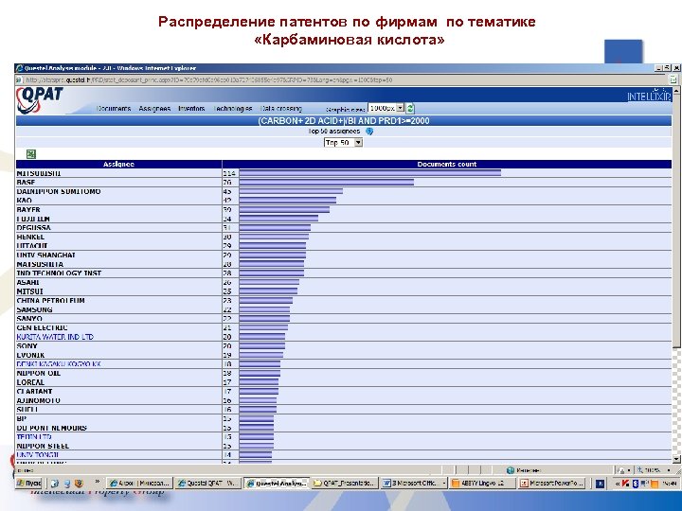Click the Intellixir logo in the header
The height and width of the screenshot is (511, 682).
point(649,96)
